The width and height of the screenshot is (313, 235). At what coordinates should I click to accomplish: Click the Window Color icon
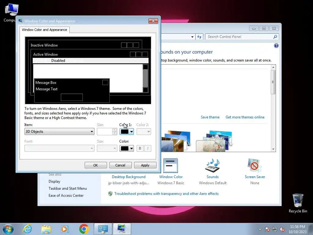(x=171, y=166)
